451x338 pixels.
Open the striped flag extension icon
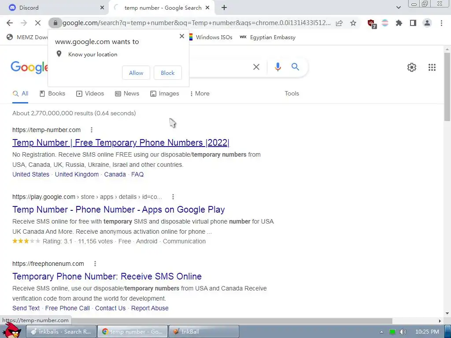tap(385, 23)
